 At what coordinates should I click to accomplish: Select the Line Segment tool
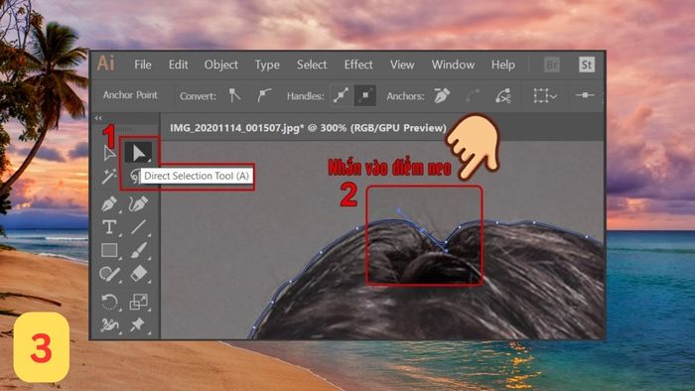tap(138, 227)
